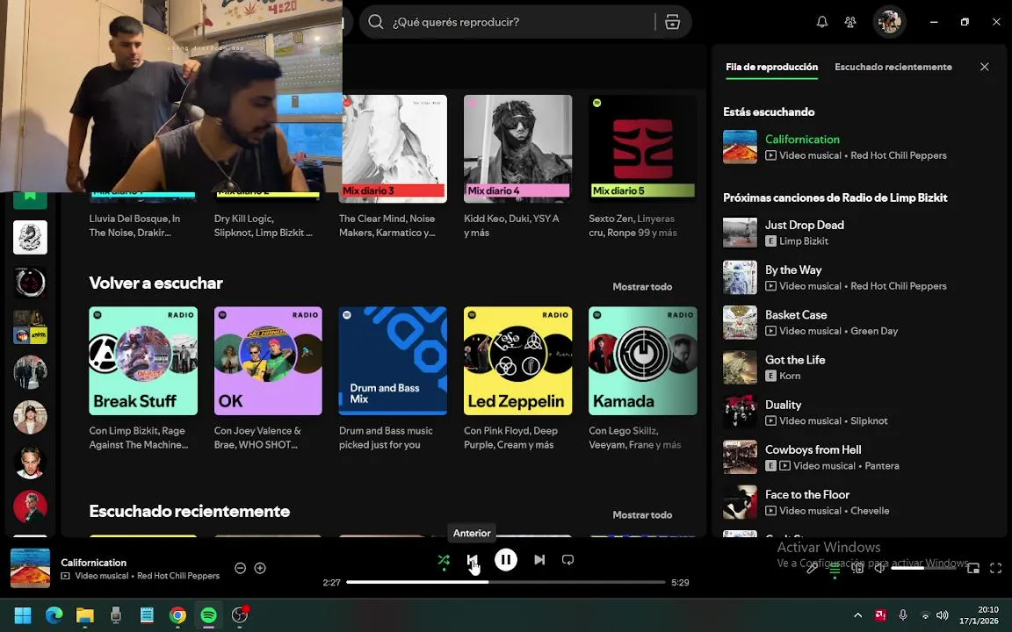The image size is (1012, 632).
Task: Open Limp Bizkit artist link in queue
Action: click(804, 241)
